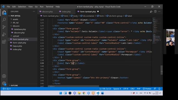Place cursor on line 144 button code
Screen dimensions: 178x100
93,78
